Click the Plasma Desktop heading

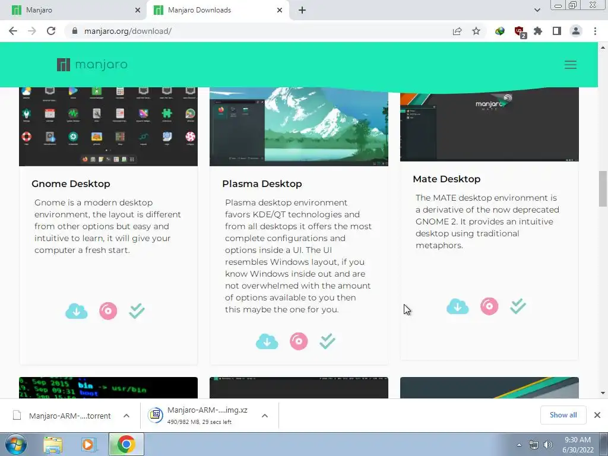(x=262, y=184)
